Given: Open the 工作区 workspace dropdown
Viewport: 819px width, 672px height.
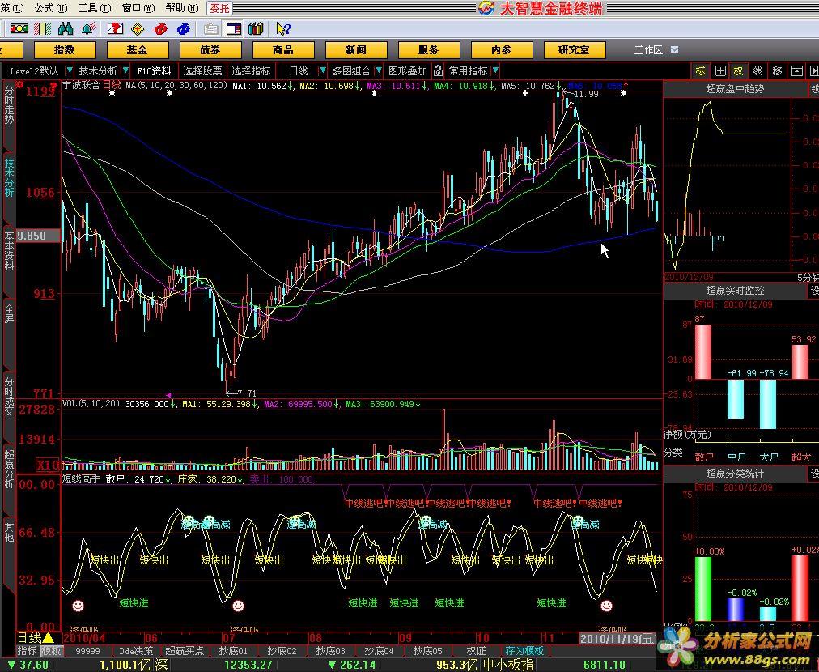Looking at the screenshot, I should 674,49.
